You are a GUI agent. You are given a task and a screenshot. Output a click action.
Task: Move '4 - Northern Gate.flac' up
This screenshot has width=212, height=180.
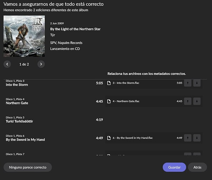pyautogui.click(x=188, y=101)
